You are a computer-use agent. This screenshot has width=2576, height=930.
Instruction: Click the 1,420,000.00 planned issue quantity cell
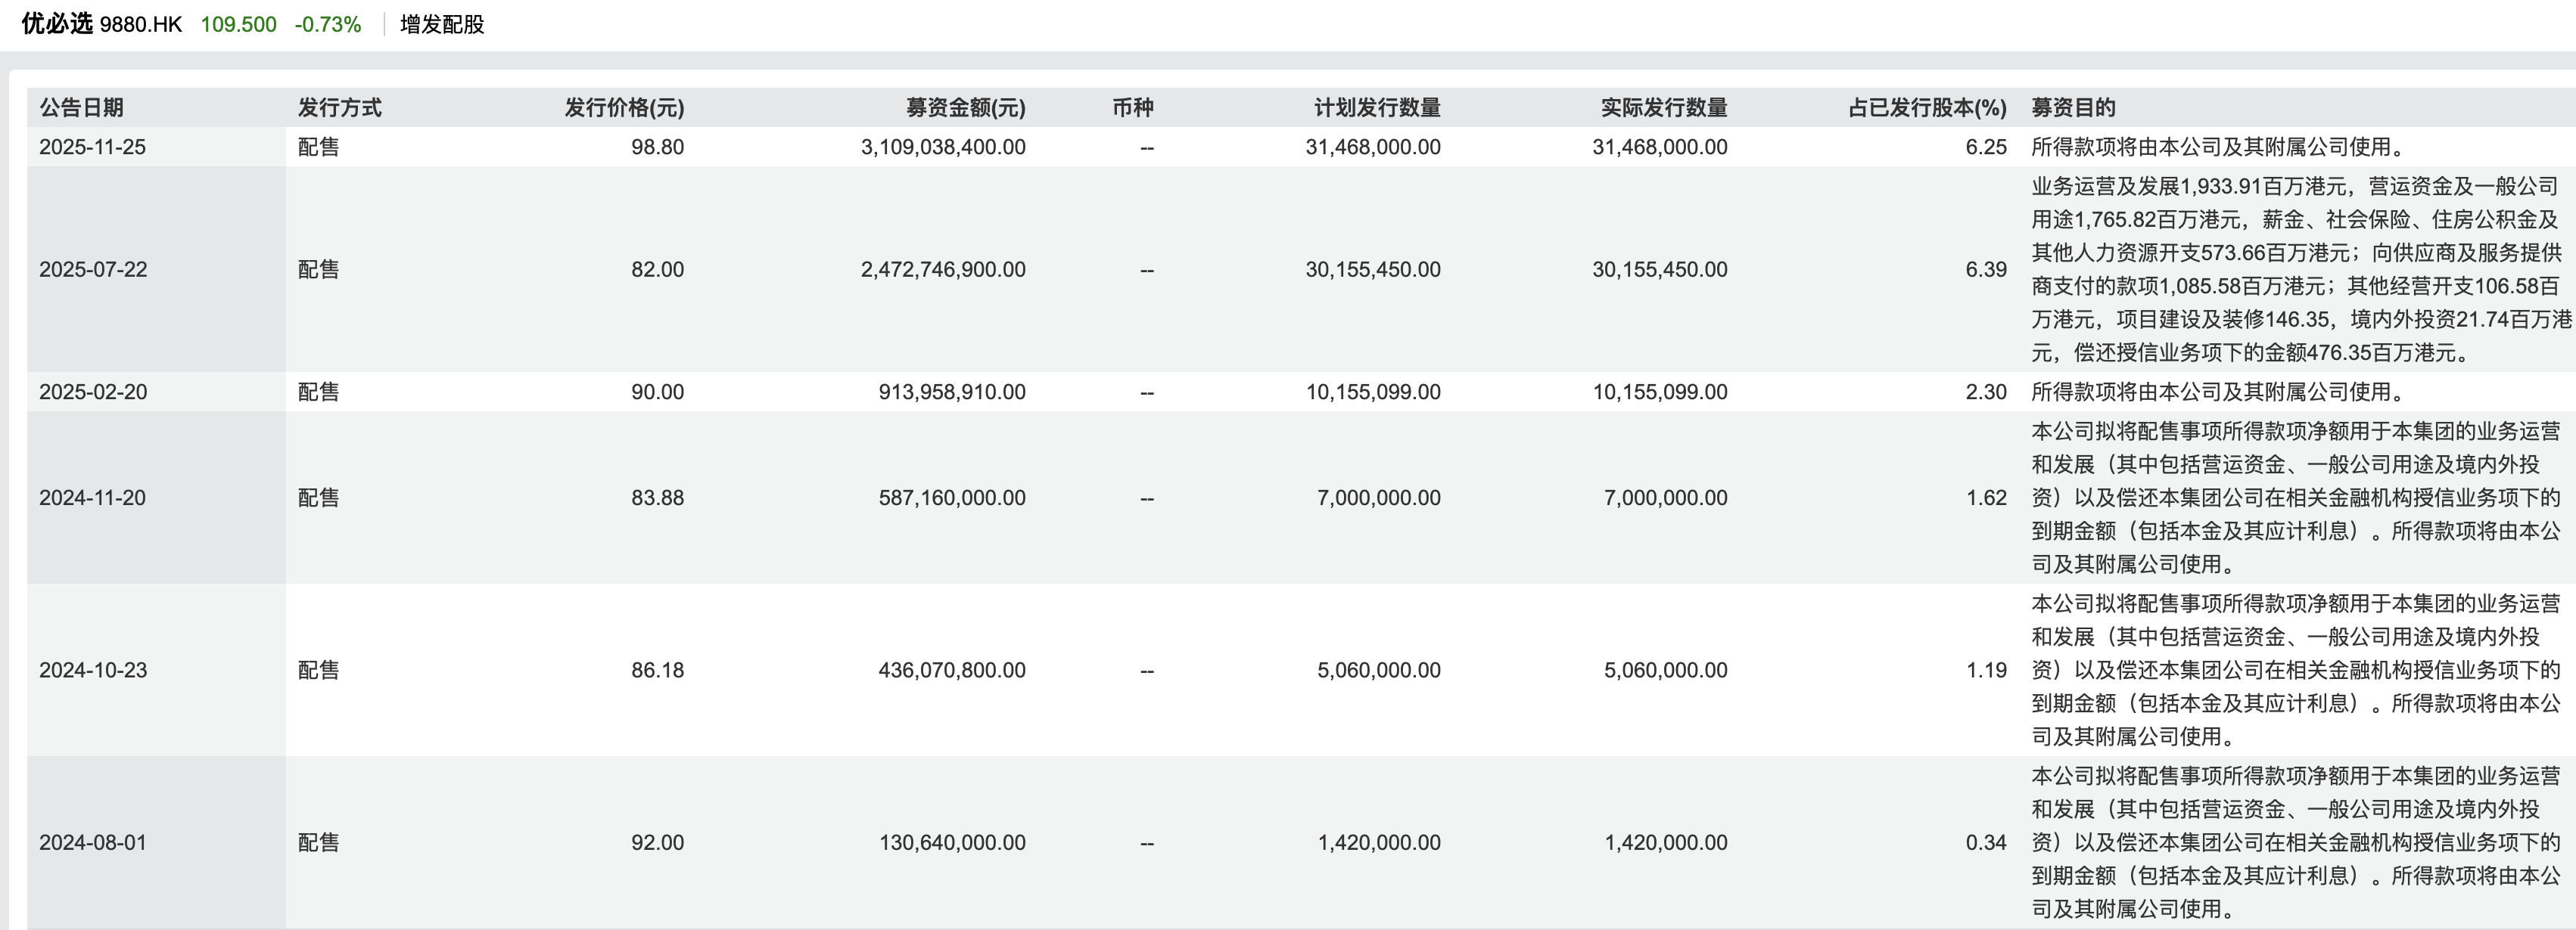click(1379, 843)
